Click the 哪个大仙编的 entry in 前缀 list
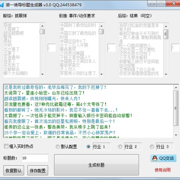Image resolution: width=180 pixels, height=180 pixels. (x=15, y=73)
